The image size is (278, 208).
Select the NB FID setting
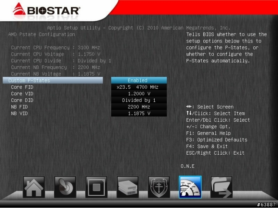[x=19, y=107]
